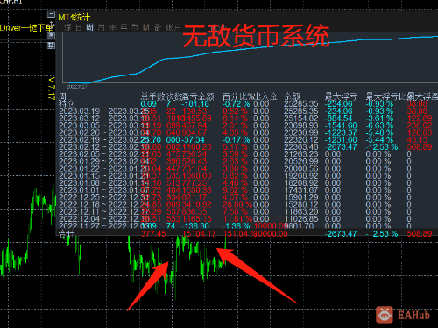
Task: Click the percentage value 9.62 %
Action: pyautogui.click(x=236, y=190)
